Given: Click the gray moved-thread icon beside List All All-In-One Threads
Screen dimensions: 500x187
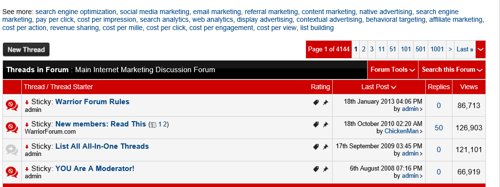Looking at the screenshot, I should tap(12, 150).
